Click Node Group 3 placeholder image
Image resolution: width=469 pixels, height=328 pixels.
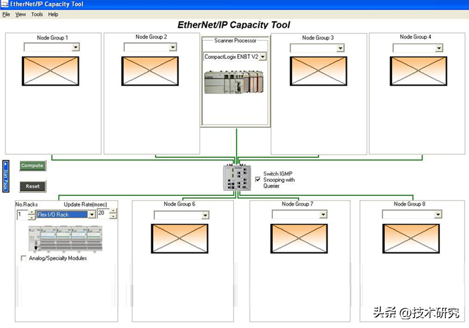coord(318,71)
